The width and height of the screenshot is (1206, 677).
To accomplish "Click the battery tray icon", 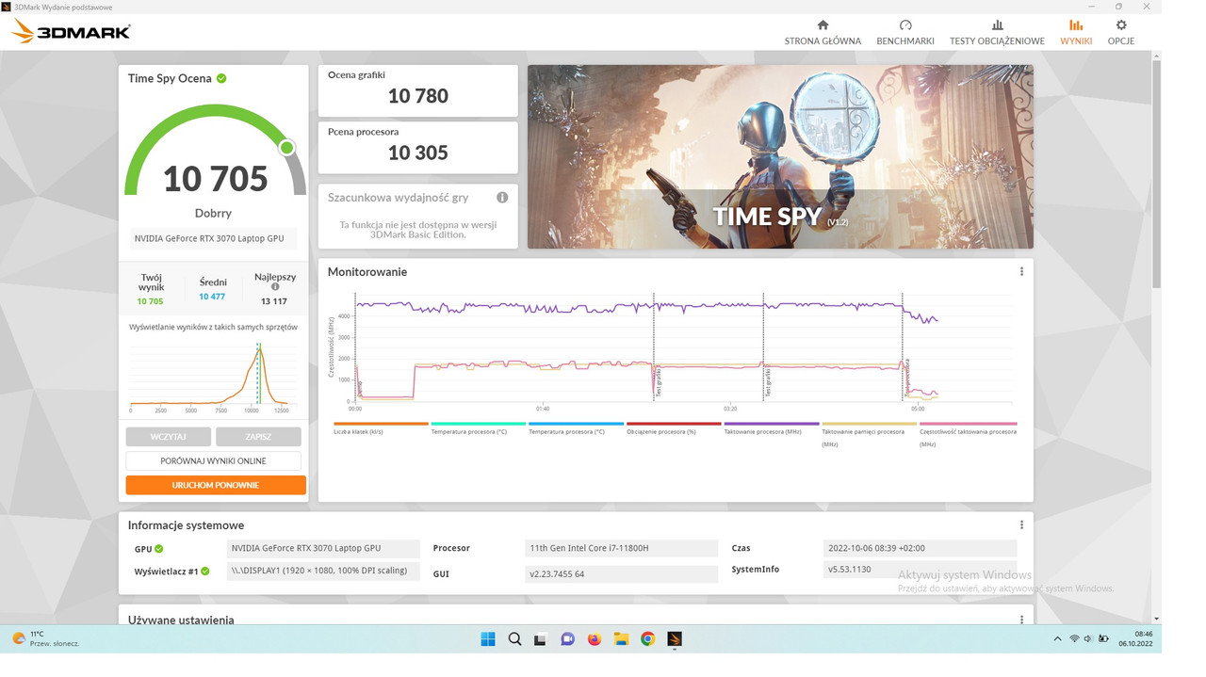I will tap(1103, 639).
